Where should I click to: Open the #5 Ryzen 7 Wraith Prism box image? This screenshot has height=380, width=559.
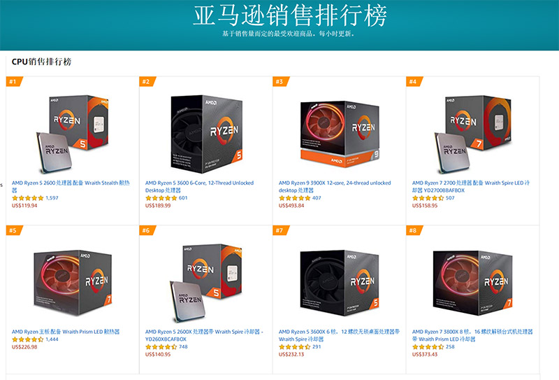(x=73, y=283)
